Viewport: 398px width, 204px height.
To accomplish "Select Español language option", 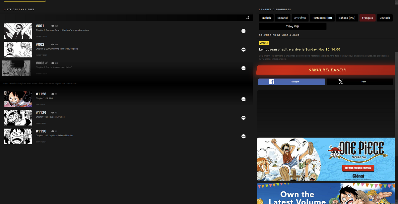I will tap(282, 18).
